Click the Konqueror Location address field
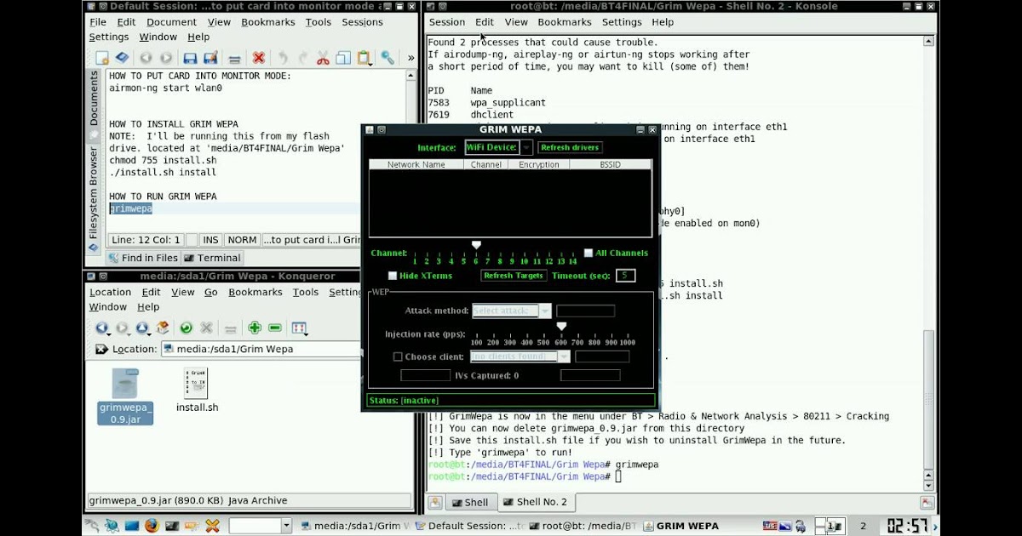 coord(261,349)
